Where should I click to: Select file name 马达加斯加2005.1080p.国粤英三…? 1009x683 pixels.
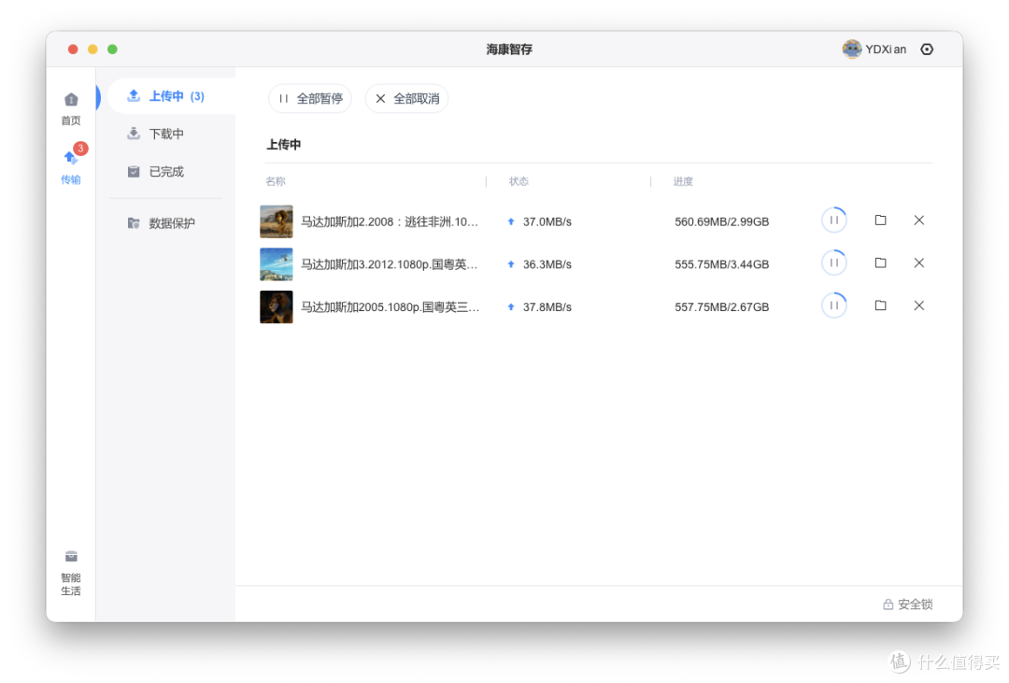pos(390,306)
